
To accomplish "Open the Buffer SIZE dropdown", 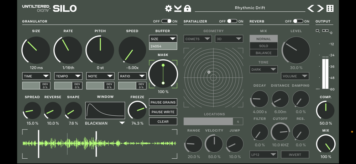I will (163, 39).
